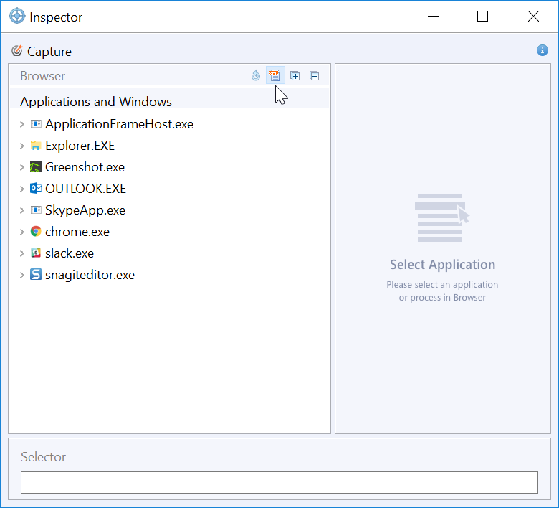Screen dimensions: 559x508
Task: Maximize the Inspector window
Action: coord(482,16)
